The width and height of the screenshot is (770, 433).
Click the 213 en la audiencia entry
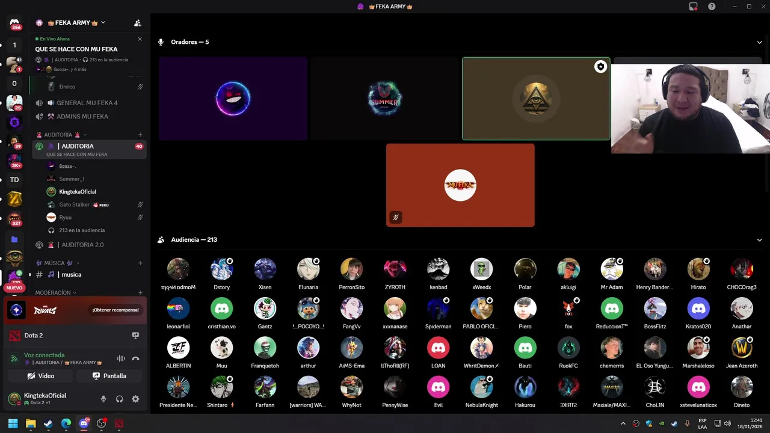click(82, 230)
